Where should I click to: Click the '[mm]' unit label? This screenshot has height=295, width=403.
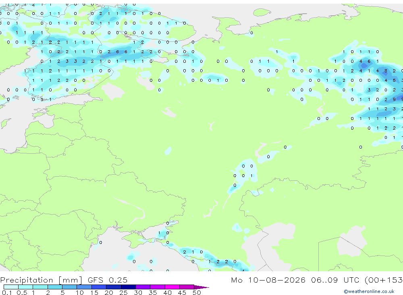pos(71,280)
